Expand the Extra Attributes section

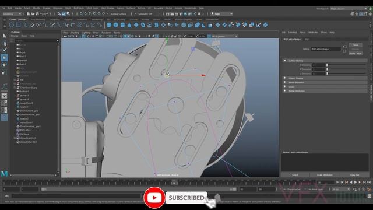pos(285,91)
